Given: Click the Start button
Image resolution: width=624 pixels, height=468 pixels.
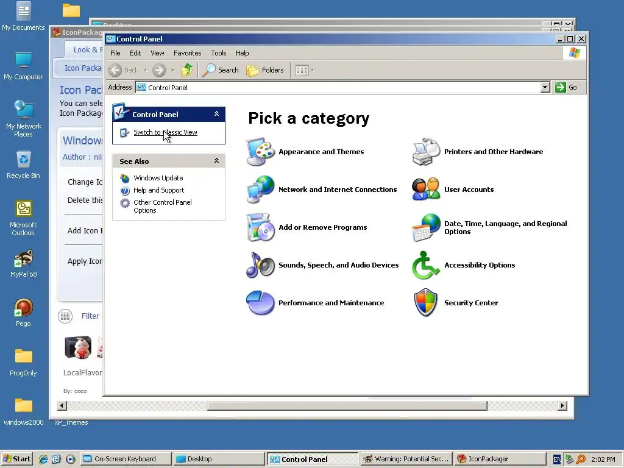Looking at the screenshot, I should [16, 459].
